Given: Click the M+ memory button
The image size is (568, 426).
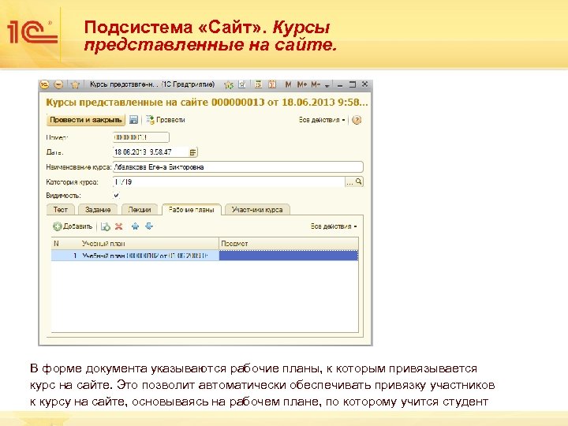Looking at the screenshot, I should point(301,84).
